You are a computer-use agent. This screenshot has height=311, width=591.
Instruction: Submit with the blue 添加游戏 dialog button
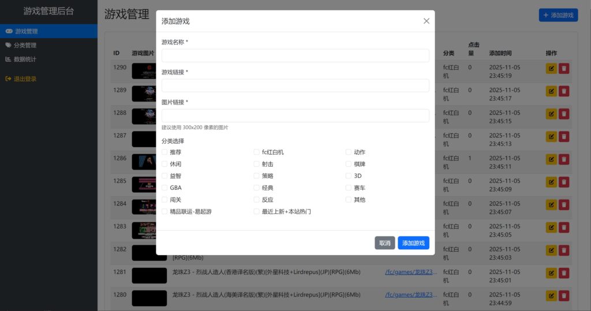pos(413,243)
